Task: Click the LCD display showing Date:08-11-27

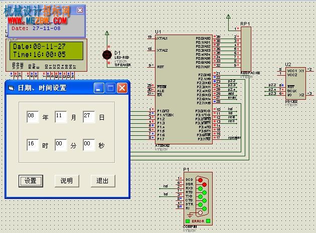Action: click(46, 51)
